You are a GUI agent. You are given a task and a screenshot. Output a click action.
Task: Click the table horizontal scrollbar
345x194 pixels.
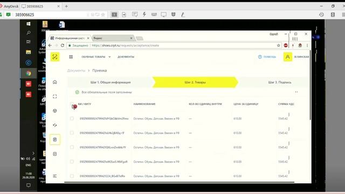(x=179, y=182)
